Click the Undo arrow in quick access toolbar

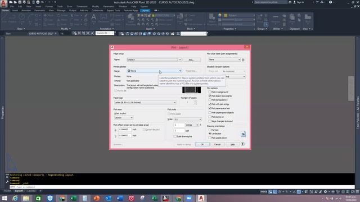pyautogui.click(x=43, y=2)
